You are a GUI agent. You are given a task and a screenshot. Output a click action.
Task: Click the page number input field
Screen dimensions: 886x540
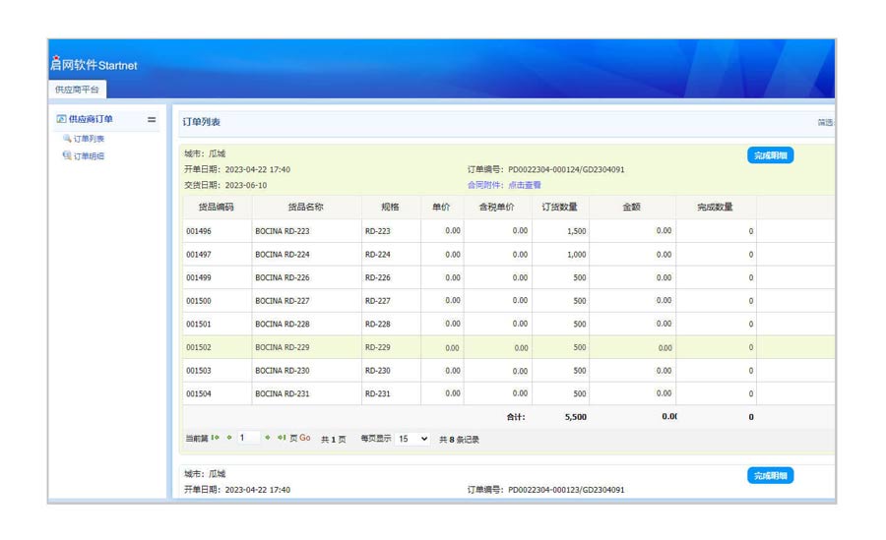(x=248, y=438)
